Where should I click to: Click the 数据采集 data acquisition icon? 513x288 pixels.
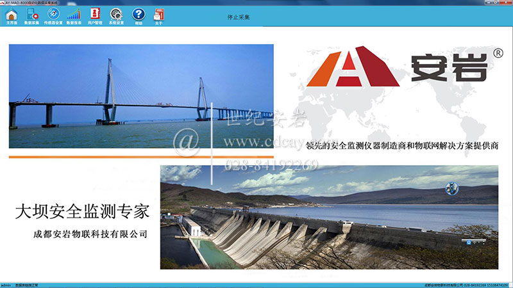[x=31, y=15]
